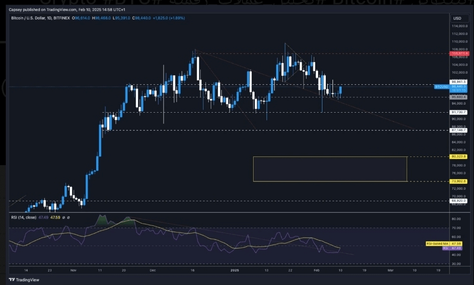
Task: Click the Feb label on the time axis
Action: tap(317, 270)
